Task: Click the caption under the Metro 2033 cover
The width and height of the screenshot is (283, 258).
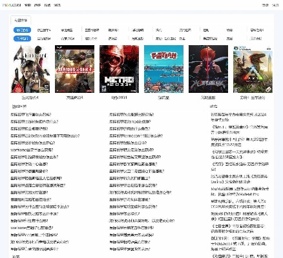Action: pos(119,97)
